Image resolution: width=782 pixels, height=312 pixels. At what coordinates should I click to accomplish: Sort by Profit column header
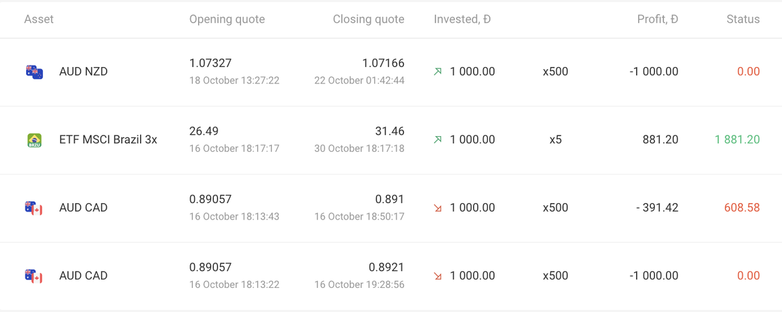tap(657, 20)
